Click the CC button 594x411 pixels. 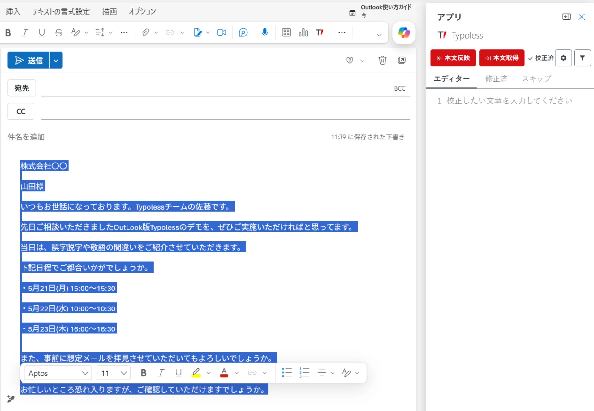click(21, 111)
